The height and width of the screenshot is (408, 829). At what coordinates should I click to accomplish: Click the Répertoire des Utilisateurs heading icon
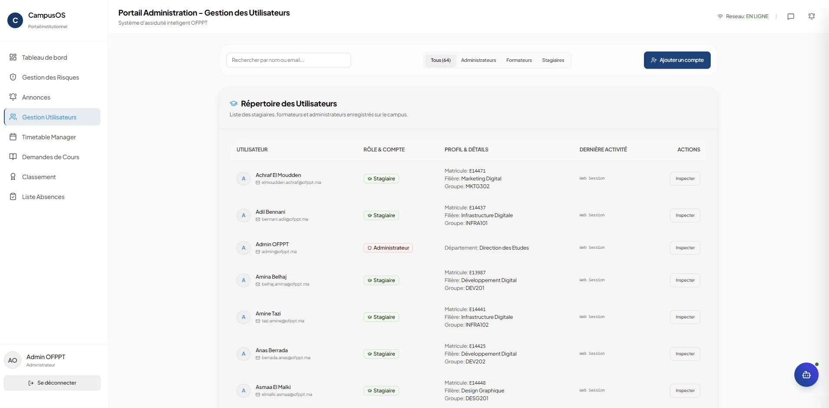[x=234, y=104]
